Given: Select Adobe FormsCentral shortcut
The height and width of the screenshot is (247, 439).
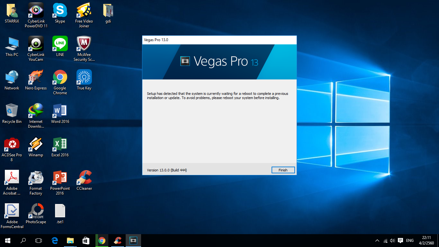Looking at the screenshot, I should point(12,216).
